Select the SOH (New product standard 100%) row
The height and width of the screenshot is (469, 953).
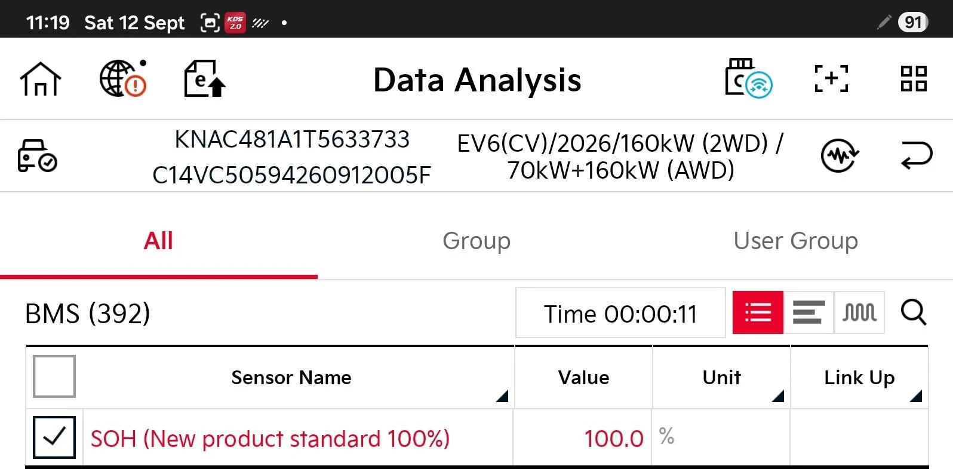coord(477,437)
